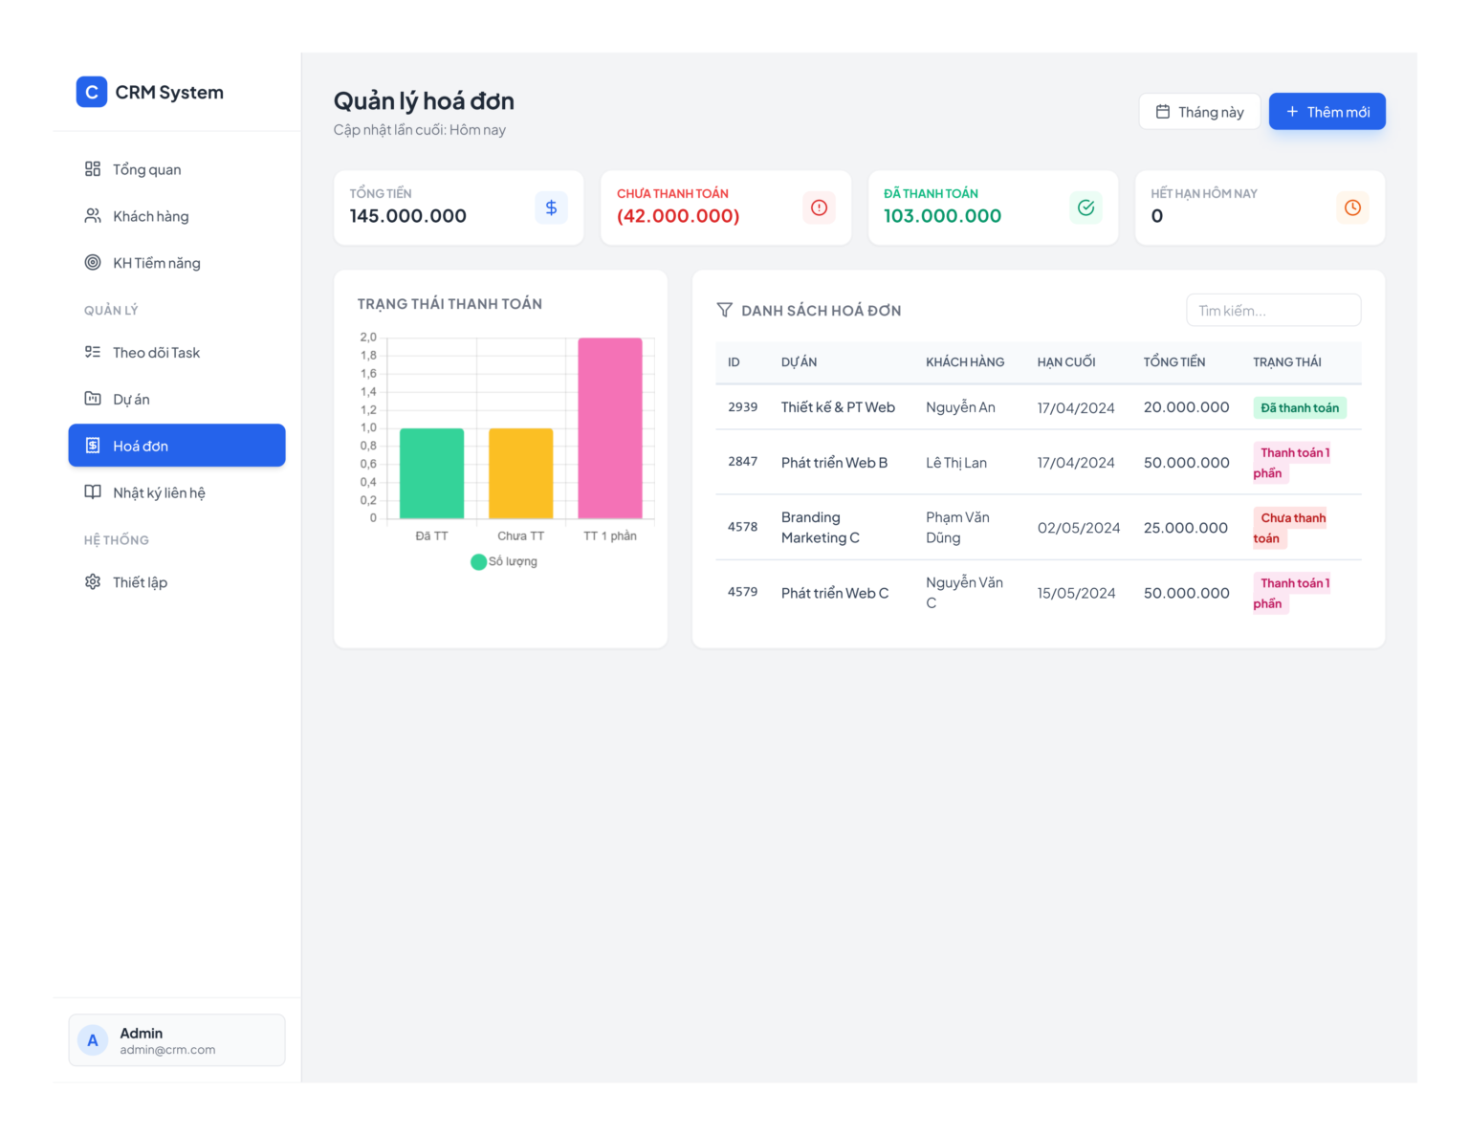Viewport: 1469px width, 1135px height.
Task: Toggle the Số lượng legend item in chart
Action: coord(504,561)
